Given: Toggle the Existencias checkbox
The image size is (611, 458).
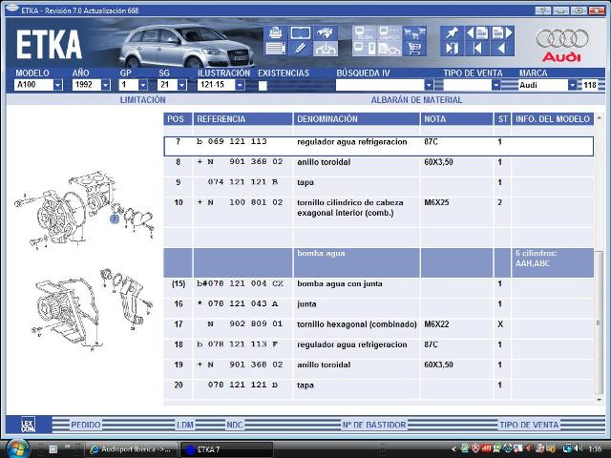Looking at the screenshot, I should pyautogui.click(x=263, y=85).
